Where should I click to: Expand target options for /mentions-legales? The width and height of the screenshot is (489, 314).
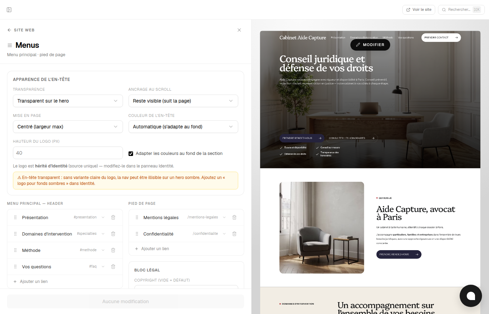point(224,217)
